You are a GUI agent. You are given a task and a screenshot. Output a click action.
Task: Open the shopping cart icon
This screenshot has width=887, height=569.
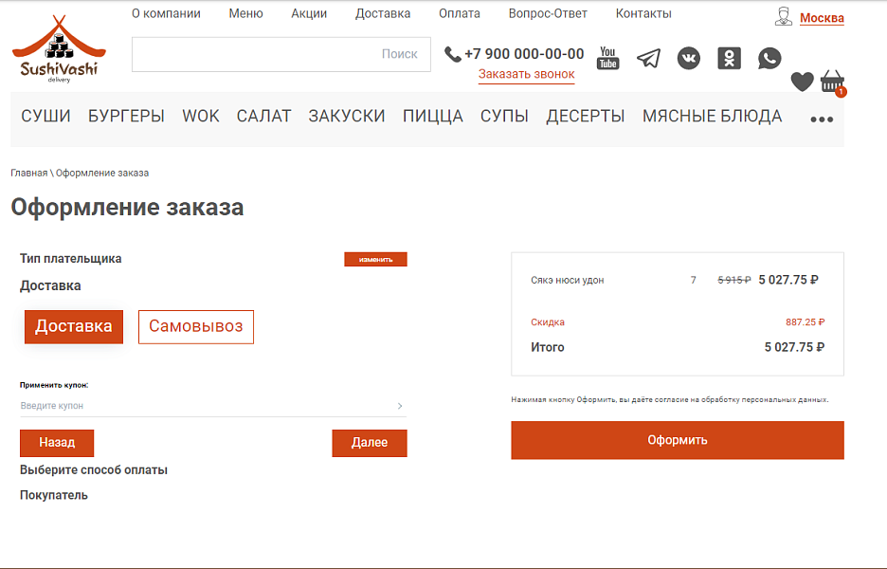tap(832, 81)
